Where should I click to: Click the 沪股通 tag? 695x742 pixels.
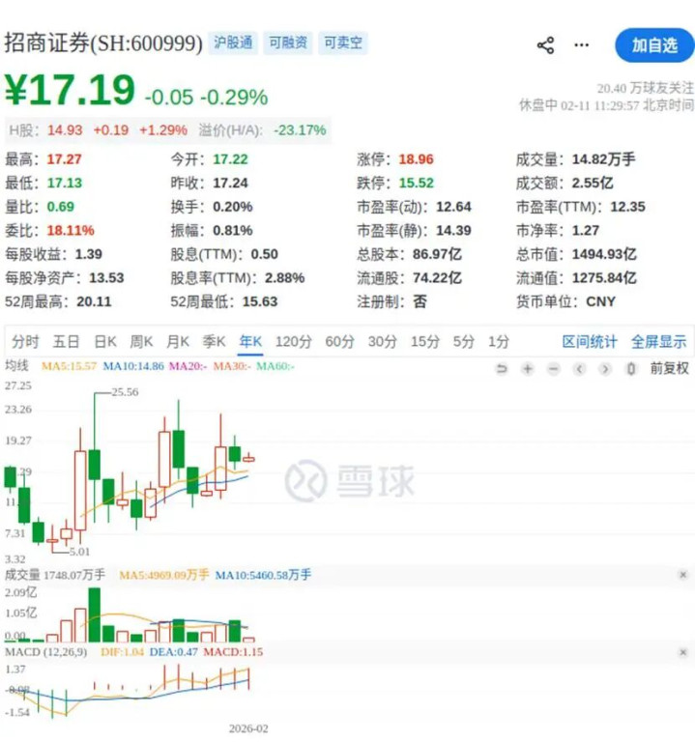click(x=233, y=43)
